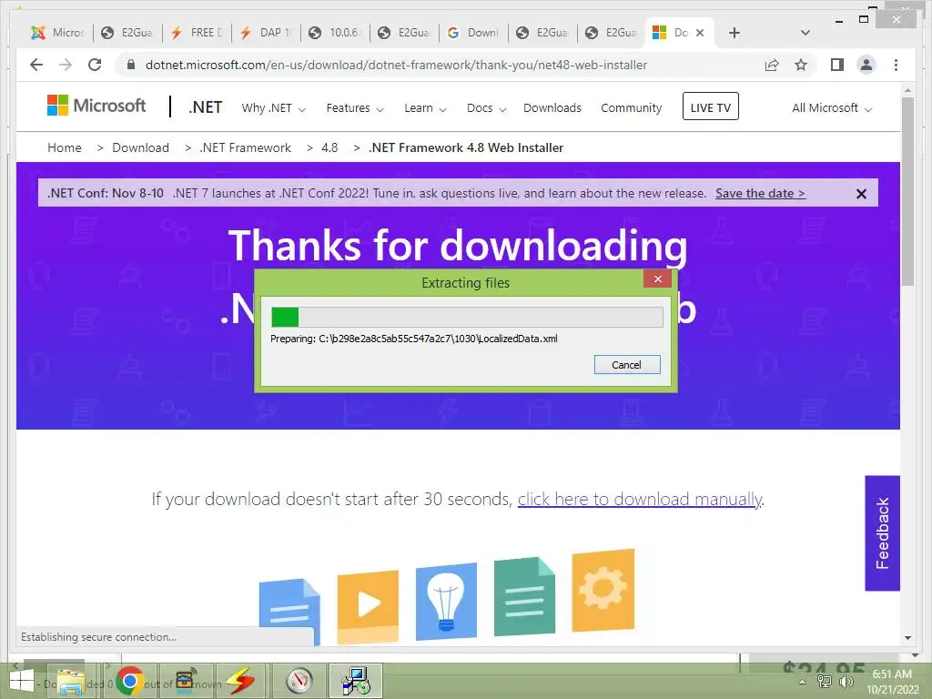Close the Extracting files dialog

coord(657,279)
